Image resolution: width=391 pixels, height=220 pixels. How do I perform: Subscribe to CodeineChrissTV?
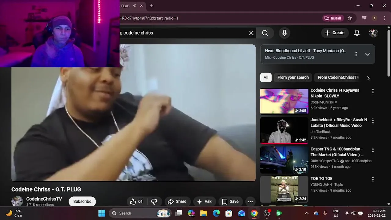click(82, 201)
